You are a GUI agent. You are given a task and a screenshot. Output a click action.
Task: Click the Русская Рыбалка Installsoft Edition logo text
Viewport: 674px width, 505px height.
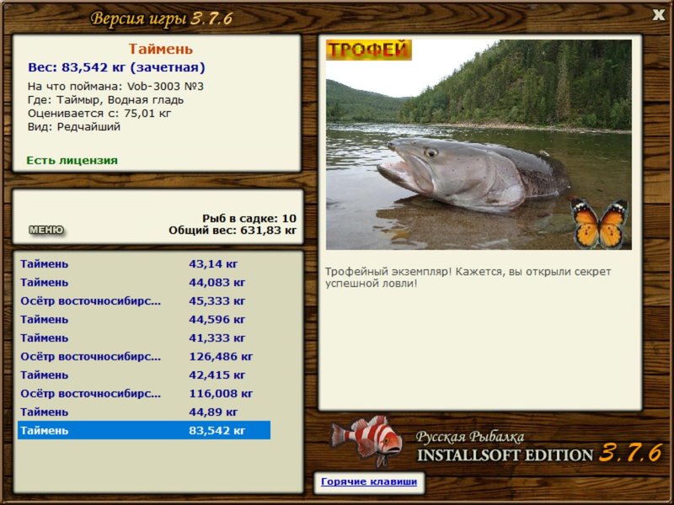tap(539, 447)
